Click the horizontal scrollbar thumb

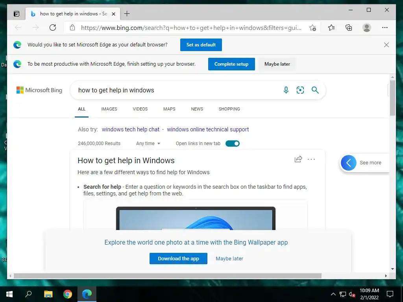(x=168, y=276)
